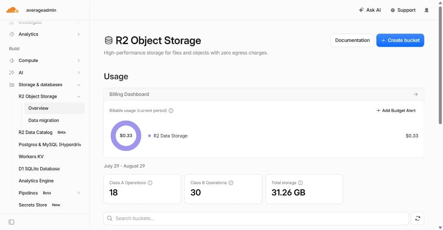Select Overview in the sidebar

pyautogui.click(x=54, y=109)
